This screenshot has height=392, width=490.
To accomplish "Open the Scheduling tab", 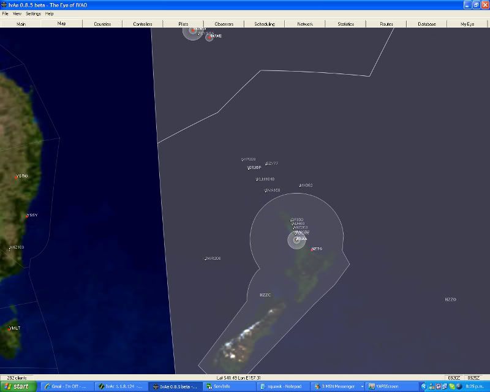I will [x=265, y=24].
